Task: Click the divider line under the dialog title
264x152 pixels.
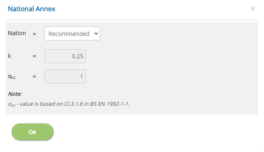Action: (132, 20)
